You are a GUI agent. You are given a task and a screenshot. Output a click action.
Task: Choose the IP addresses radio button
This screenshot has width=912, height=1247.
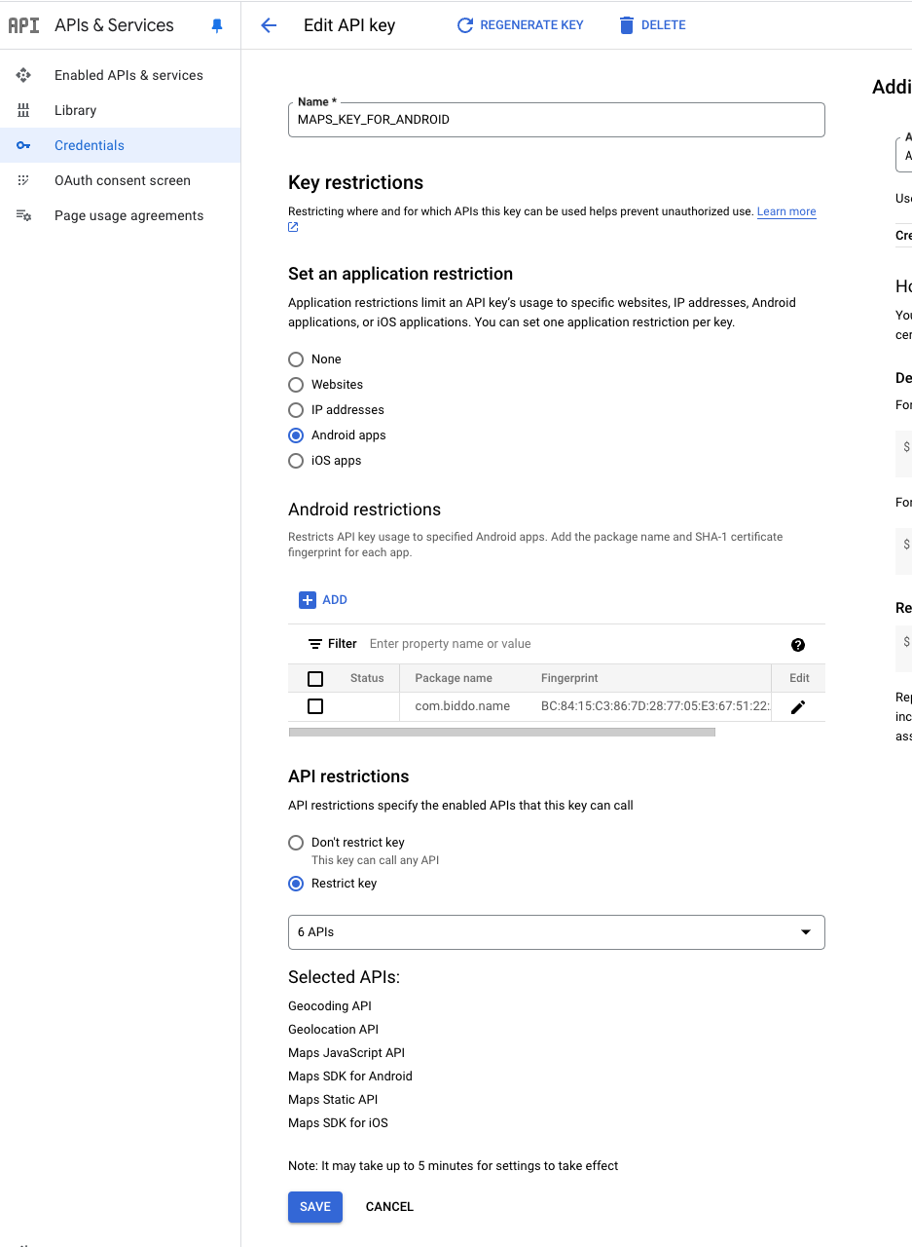tap(296, 410)
